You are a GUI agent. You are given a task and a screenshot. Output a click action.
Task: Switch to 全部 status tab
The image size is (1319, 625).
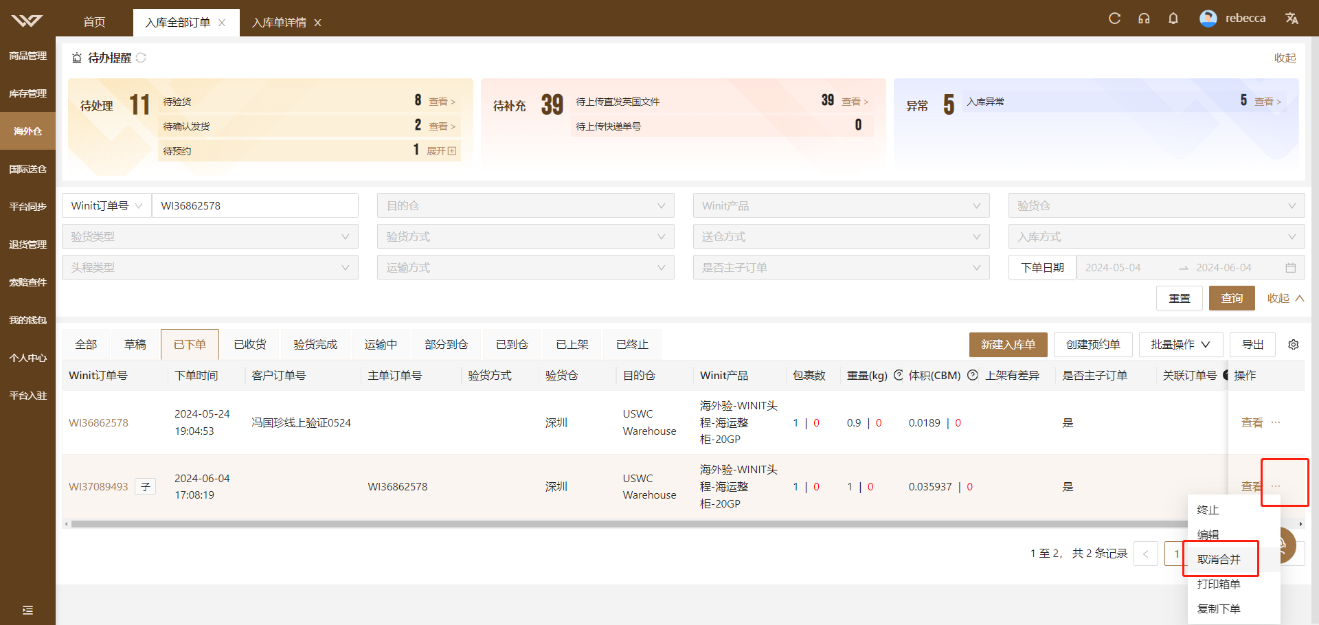86,345
